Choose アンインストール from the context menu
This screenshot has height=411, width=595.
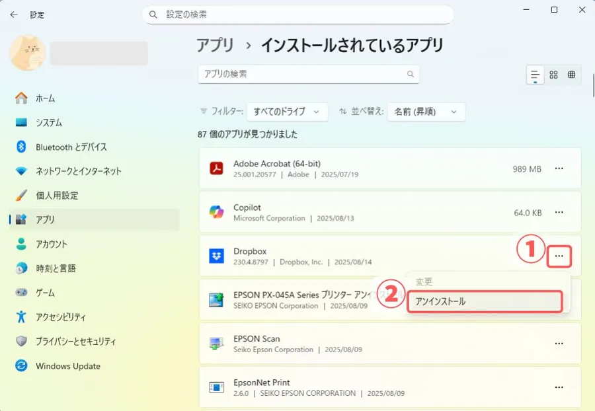point(485,301)
